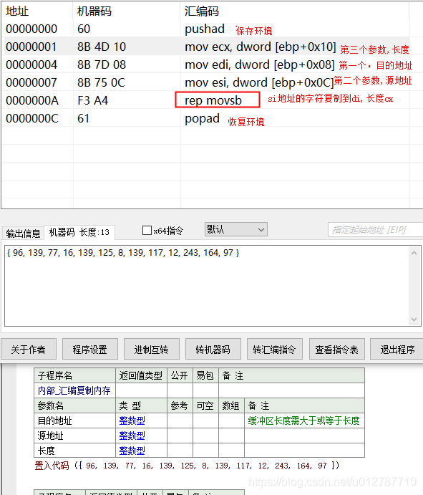This screenshot has width=423, height=495.
Task: Open 程序设置 button
Action: pyautogui.click(x=90, y=349)
